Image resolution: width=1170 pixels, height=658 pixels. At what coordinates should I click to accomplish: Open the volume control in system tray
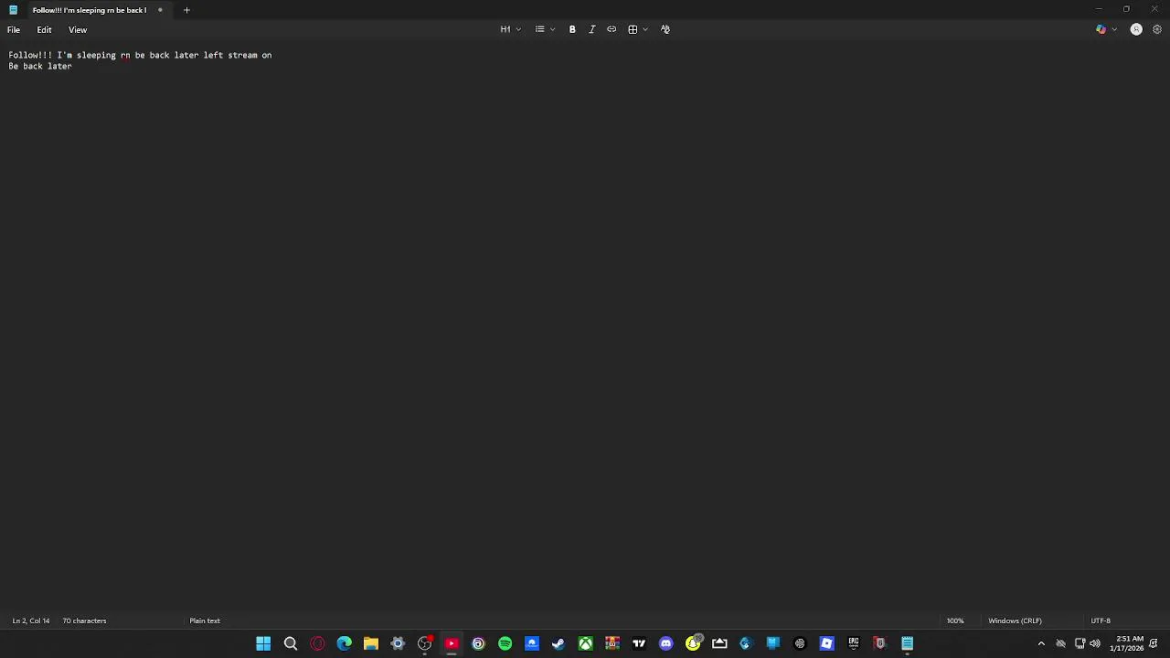[x=1095, y=644]
